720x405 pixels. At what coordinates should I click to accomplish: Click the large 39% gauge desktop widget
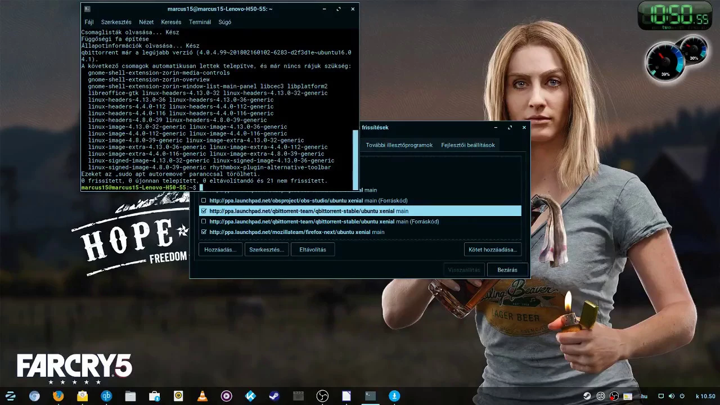(x=664, y=62)
